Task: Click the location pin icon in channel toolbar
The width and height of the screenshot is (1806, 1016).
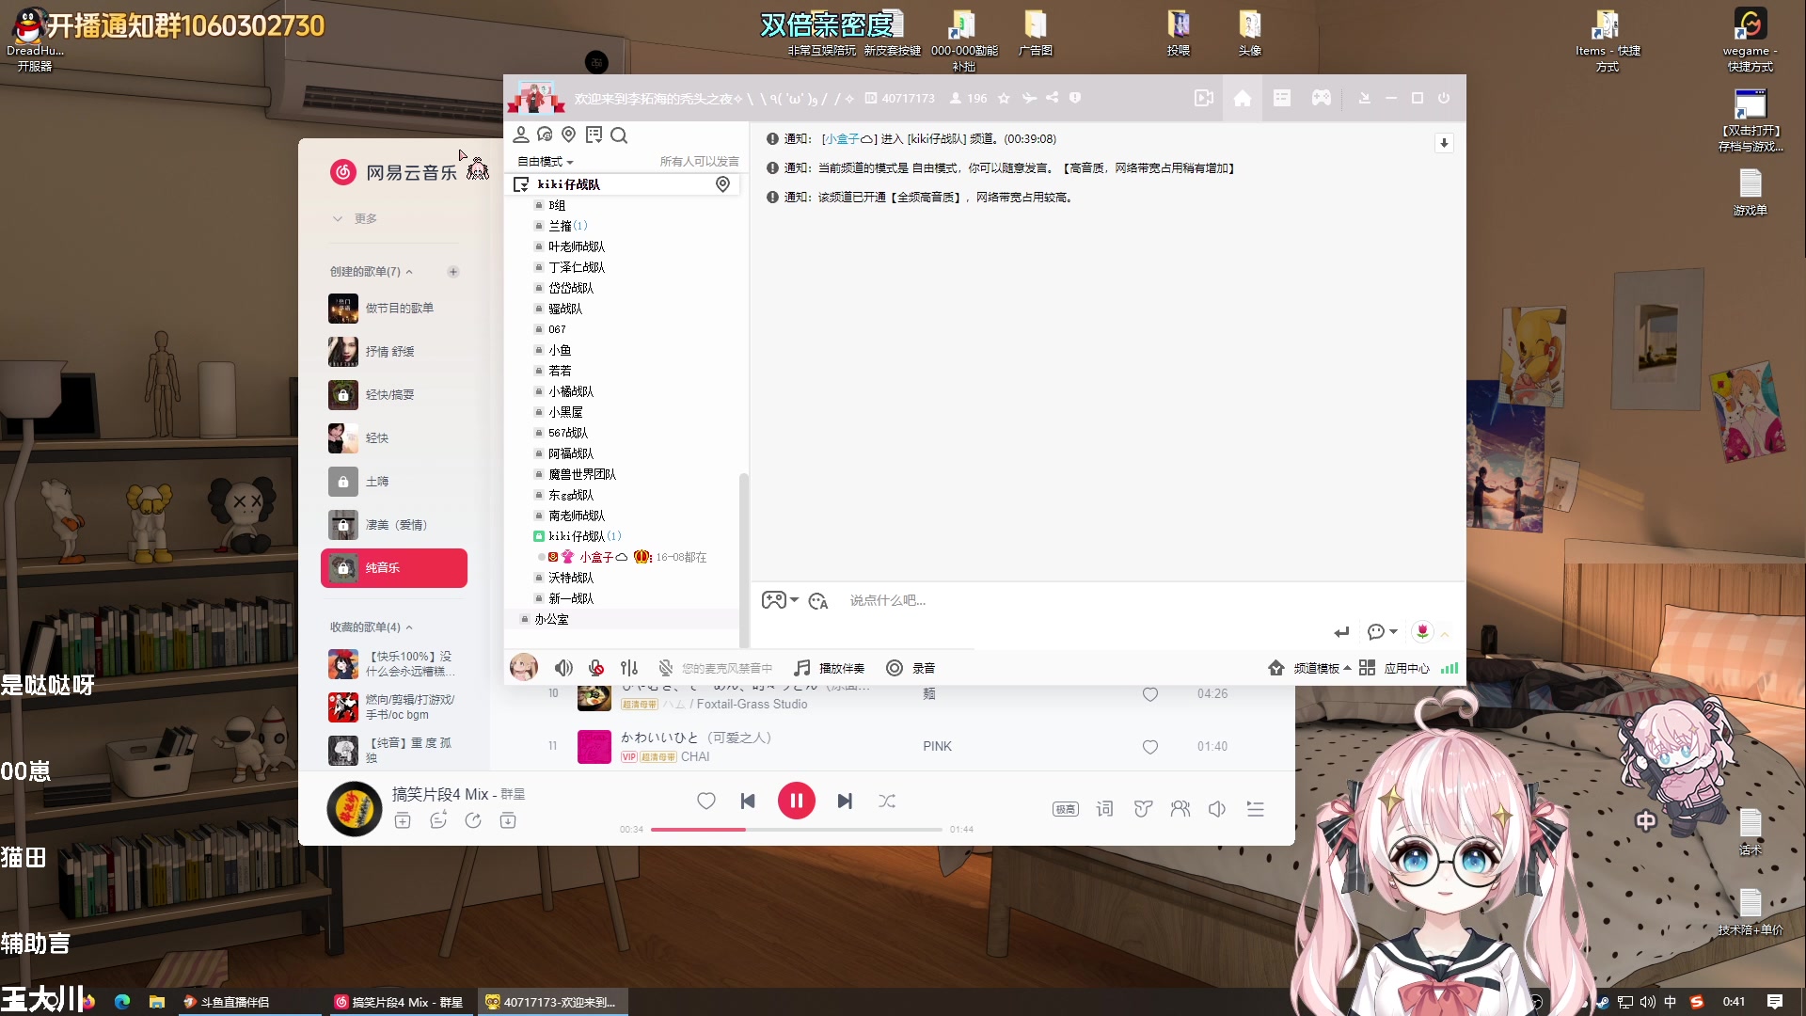Action: pyautogui.click(x=568, y=135)
